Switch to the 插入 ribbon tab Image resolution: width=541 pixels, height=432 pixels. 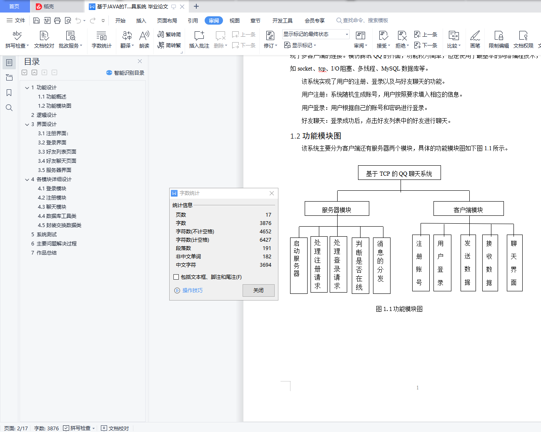(x=141, y=20)
